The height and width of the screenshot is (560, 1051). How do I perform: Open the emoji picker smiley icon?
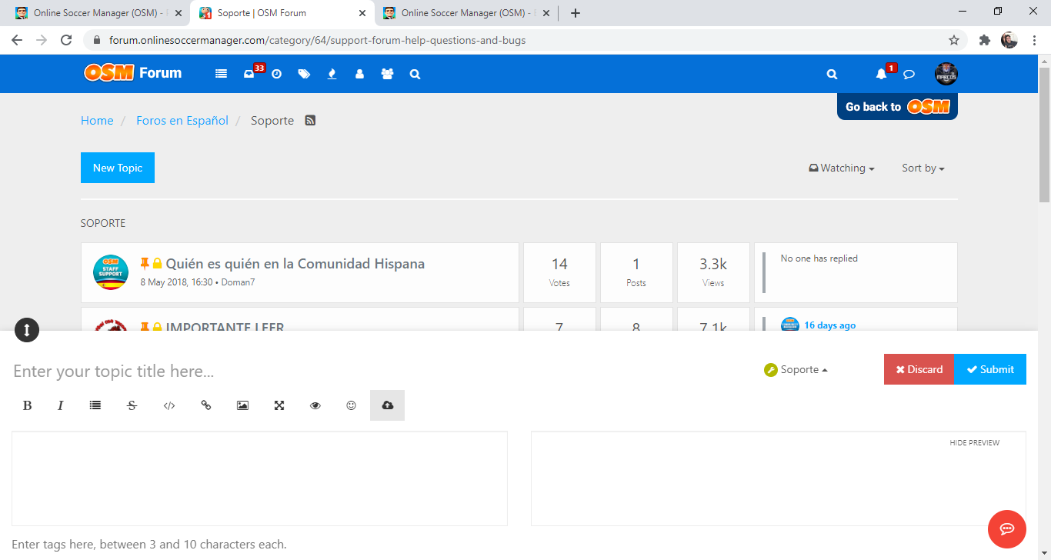click(x=351, y=405)
